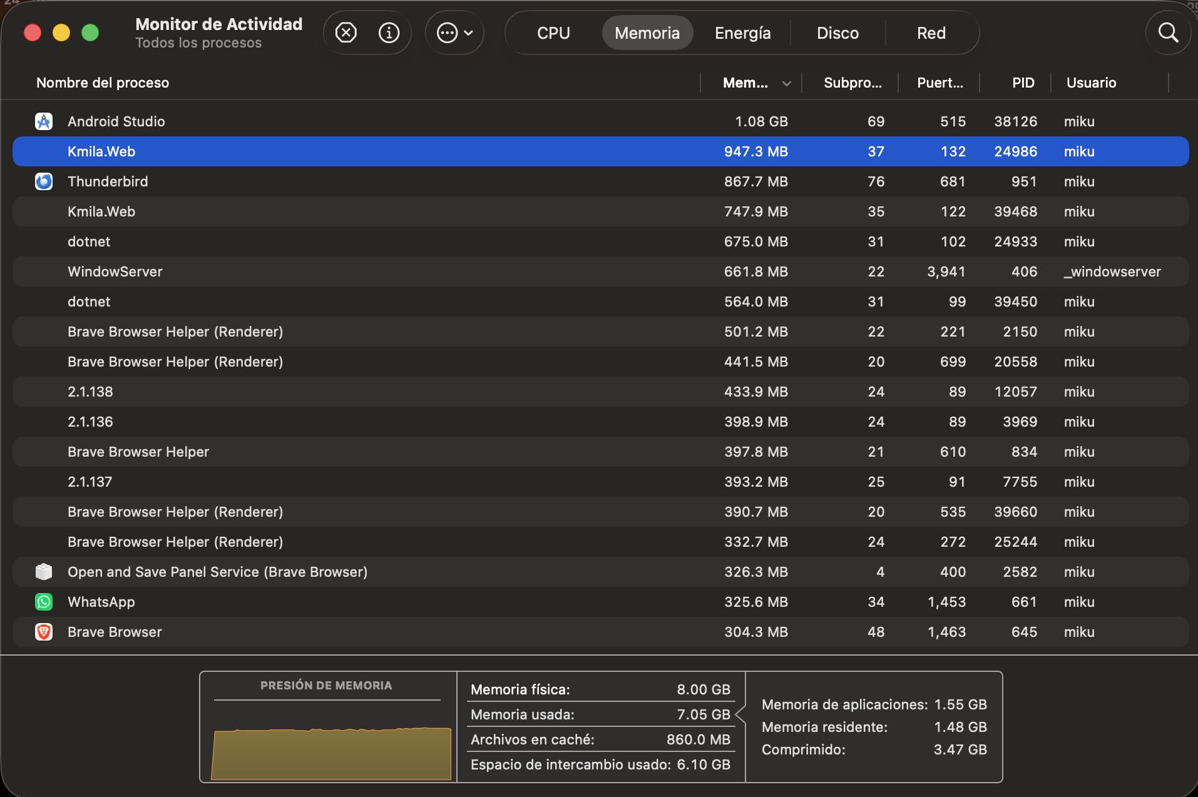Select the Brave Browser process name

(x=115, y=632)
